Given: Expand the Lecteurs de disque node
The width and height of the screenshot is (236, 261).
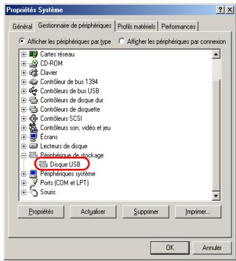Looking at the screenshot, I should click(24, 146).
